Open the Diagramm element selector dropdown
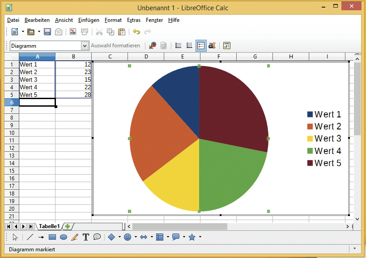Image resolution: width=366 pixels, height=258 pixels. tap(85, 46)
